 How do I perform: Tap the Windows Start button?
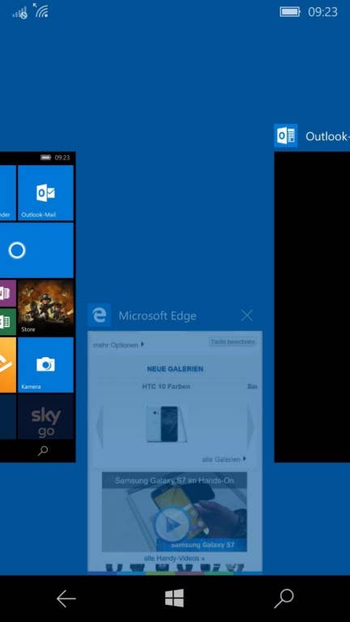click(175, 598)
